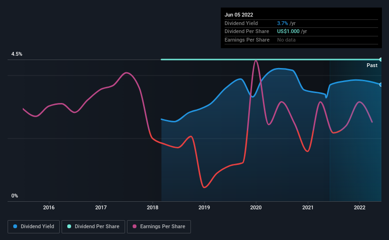Select the Dividend Yield end point marker
This screenshot has width=389, height=240.
(x=381, y=85)
